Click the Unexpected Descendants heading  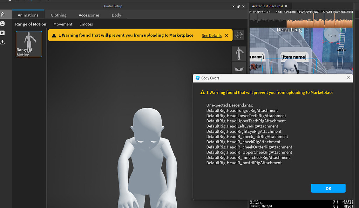[x=229, y=105]
